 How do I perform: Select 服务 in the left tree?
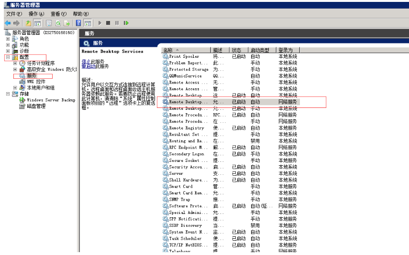[x=32, y=75]
